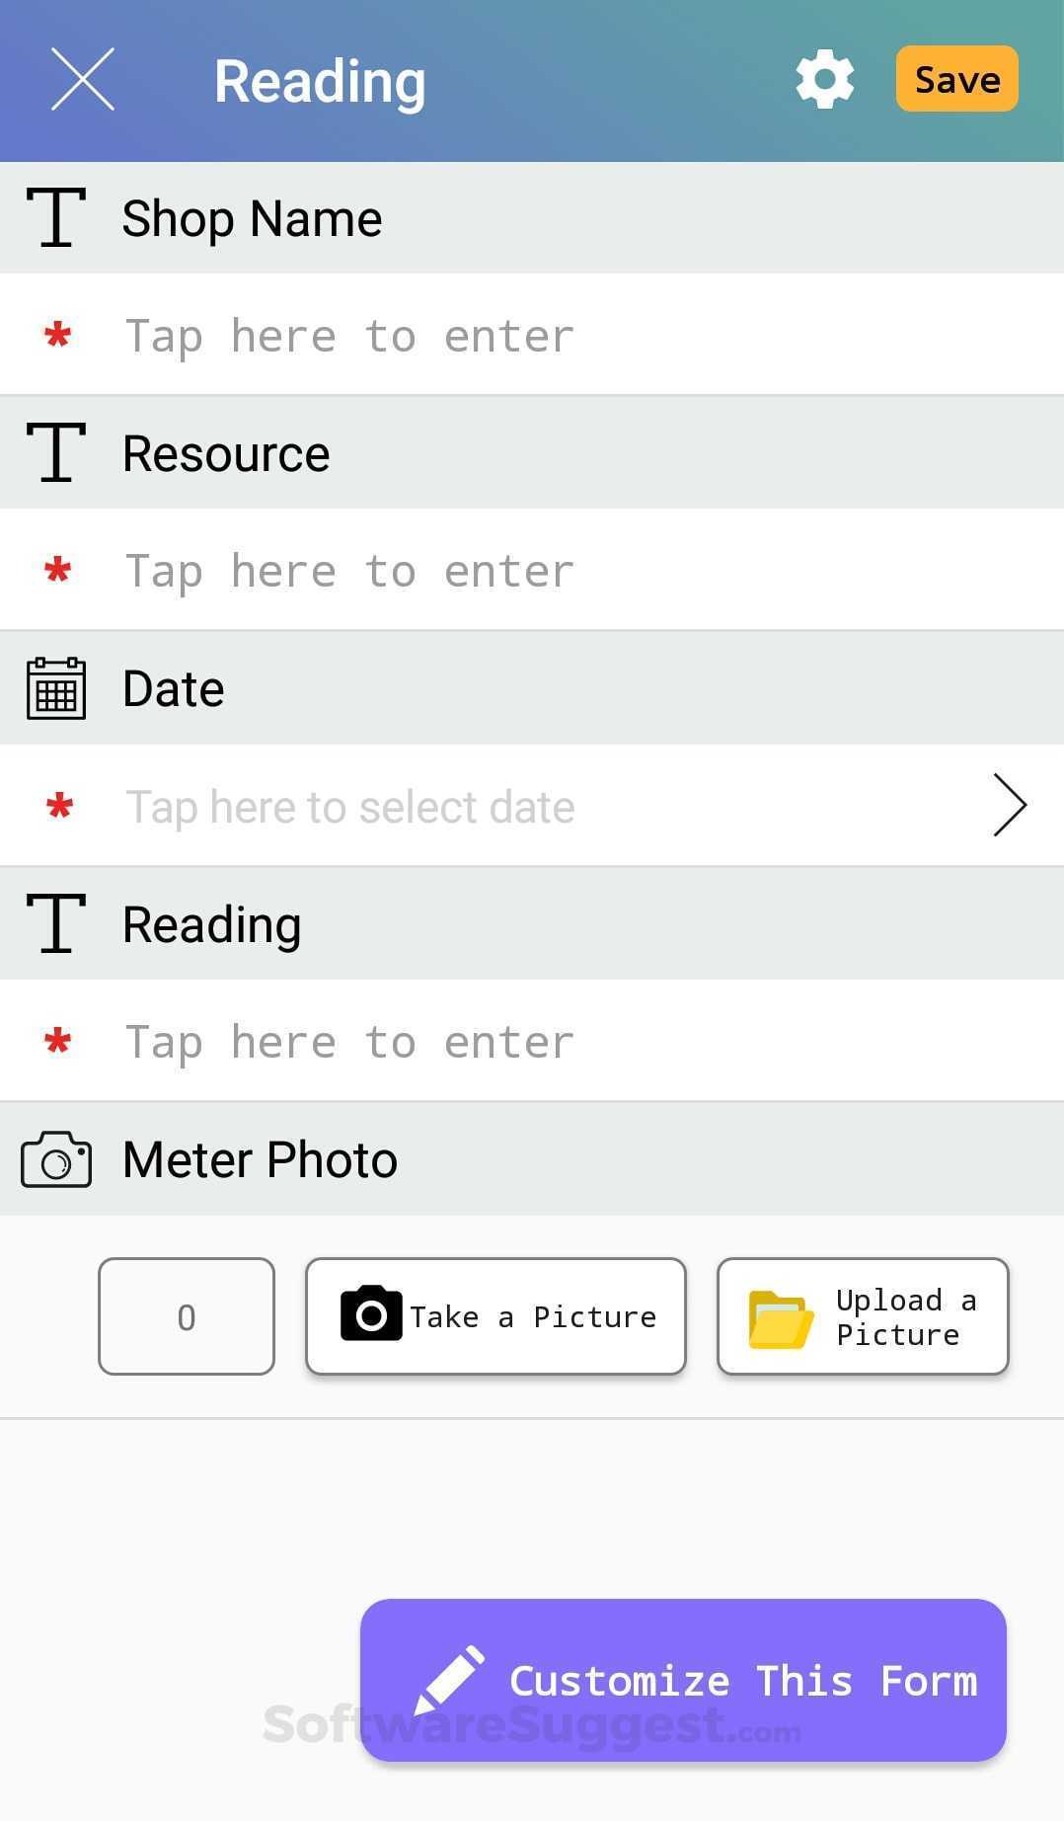Expand date picker chevron arrow
Screen dimensions: 1064x1821
click(x=1009, y=806)
